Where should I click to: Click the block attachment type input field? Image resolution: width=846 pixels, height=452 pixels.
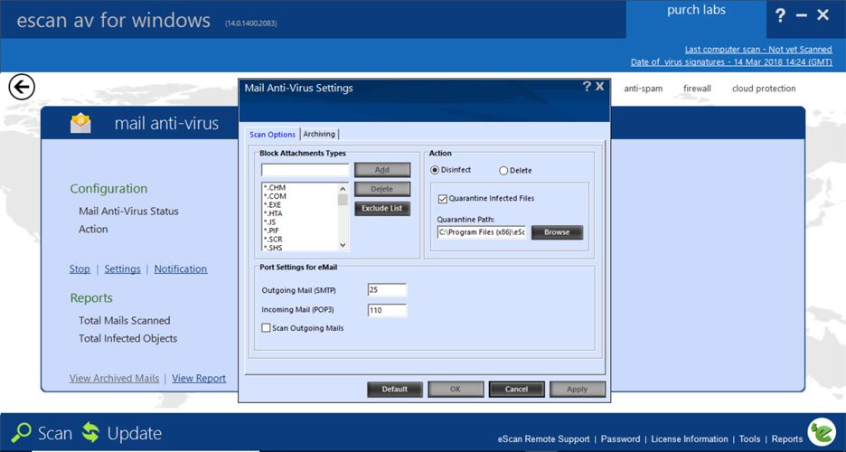(x=305, y=170)
